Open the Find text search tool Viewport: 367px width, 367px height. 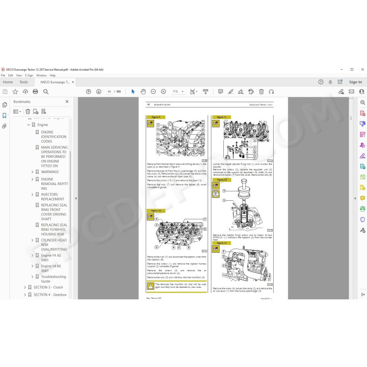[46, 92]
